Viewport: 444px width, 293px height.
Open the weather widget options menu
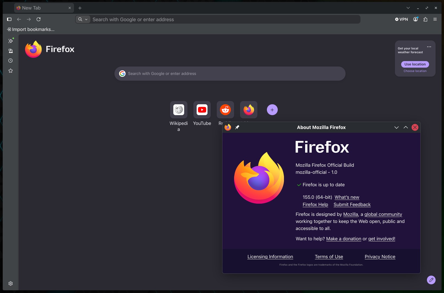tap(429, 47)
